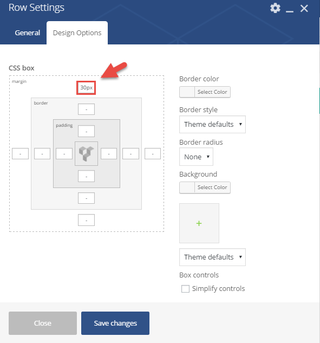This screenshot has width=320, height=343.
Task: Select Color for Border color
Action: 205,92
